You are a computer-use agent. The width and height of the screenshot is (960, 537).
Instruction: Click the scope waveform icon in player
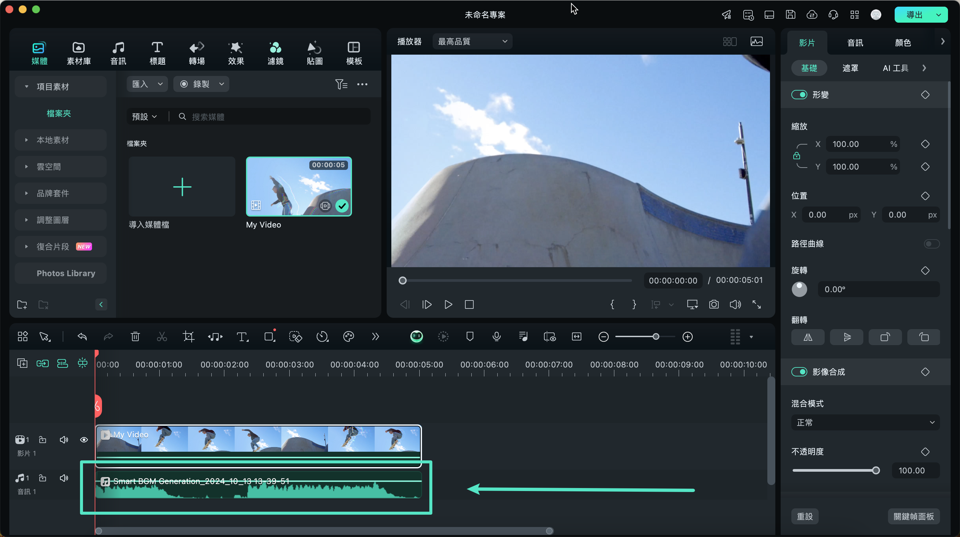coord(757,41)
